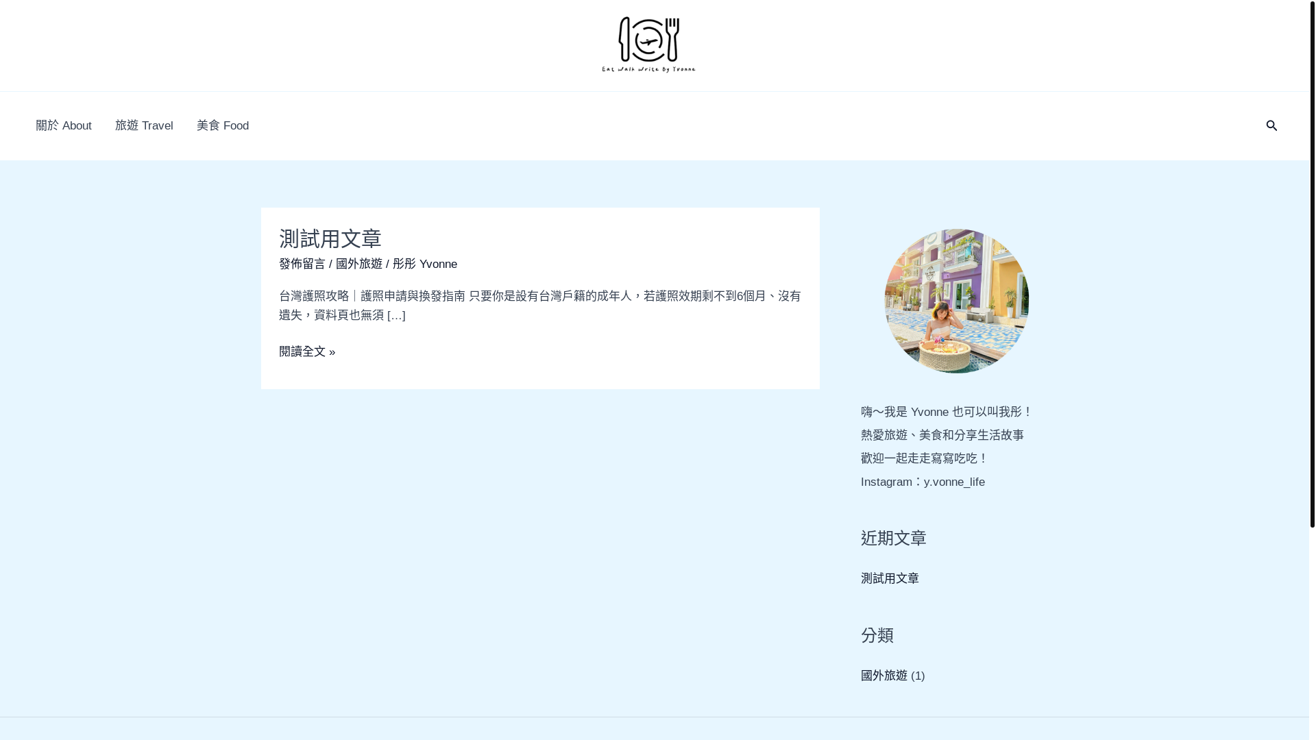The width and height of the screenshot is (1316, 740).
Task: Click the page vertical scrollbar
Action: (1312, 264)
